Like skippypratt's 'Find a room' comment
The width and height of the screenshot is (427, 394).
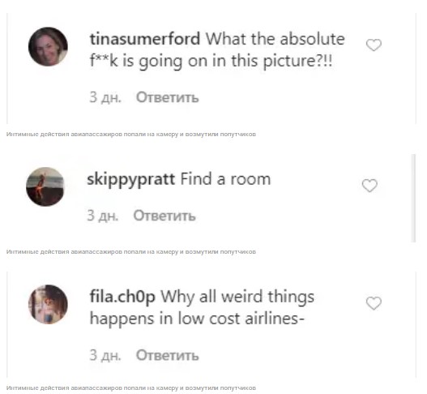coord(369,186)
